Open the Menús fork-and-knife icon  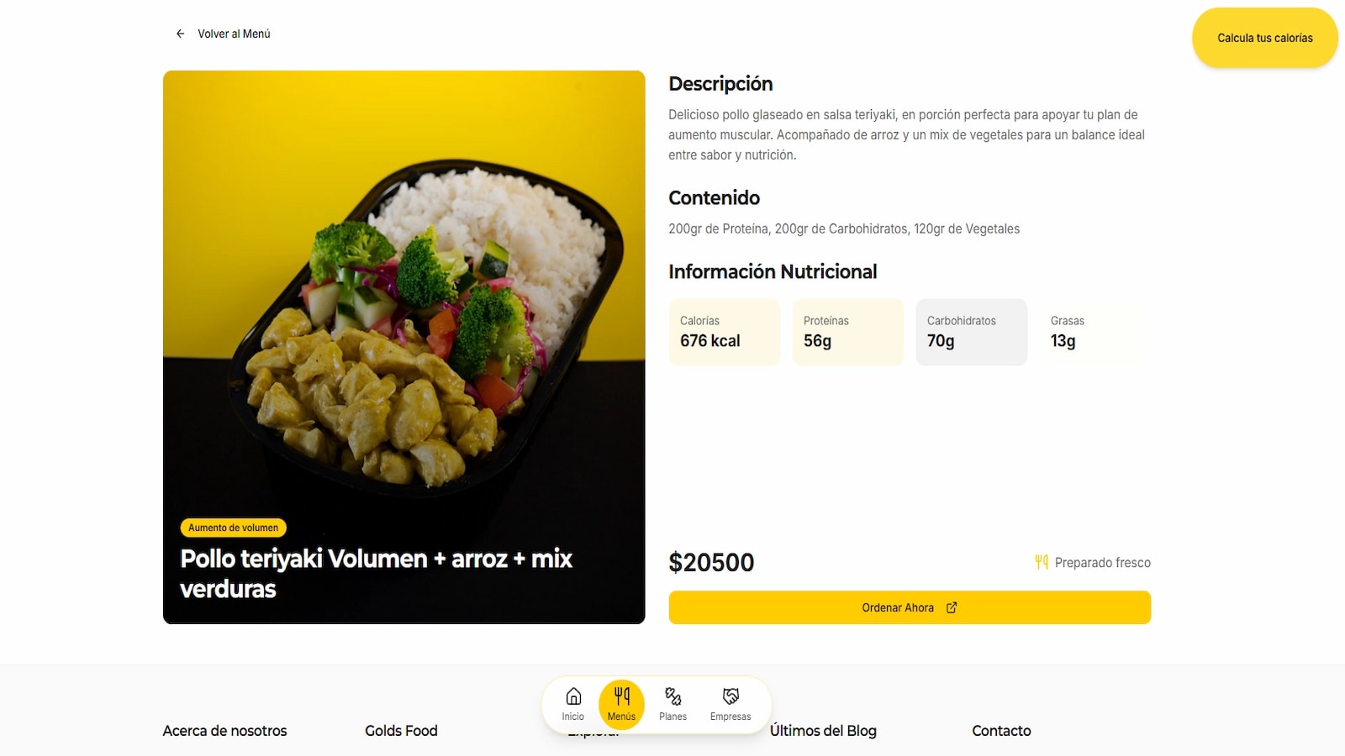(x=621, y=694)
